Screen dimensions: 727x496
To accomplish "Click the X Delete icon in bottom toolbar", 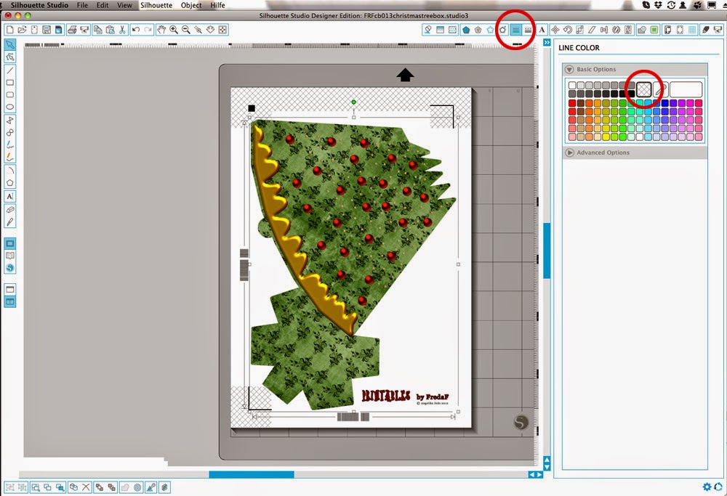I will coord(86,487).
